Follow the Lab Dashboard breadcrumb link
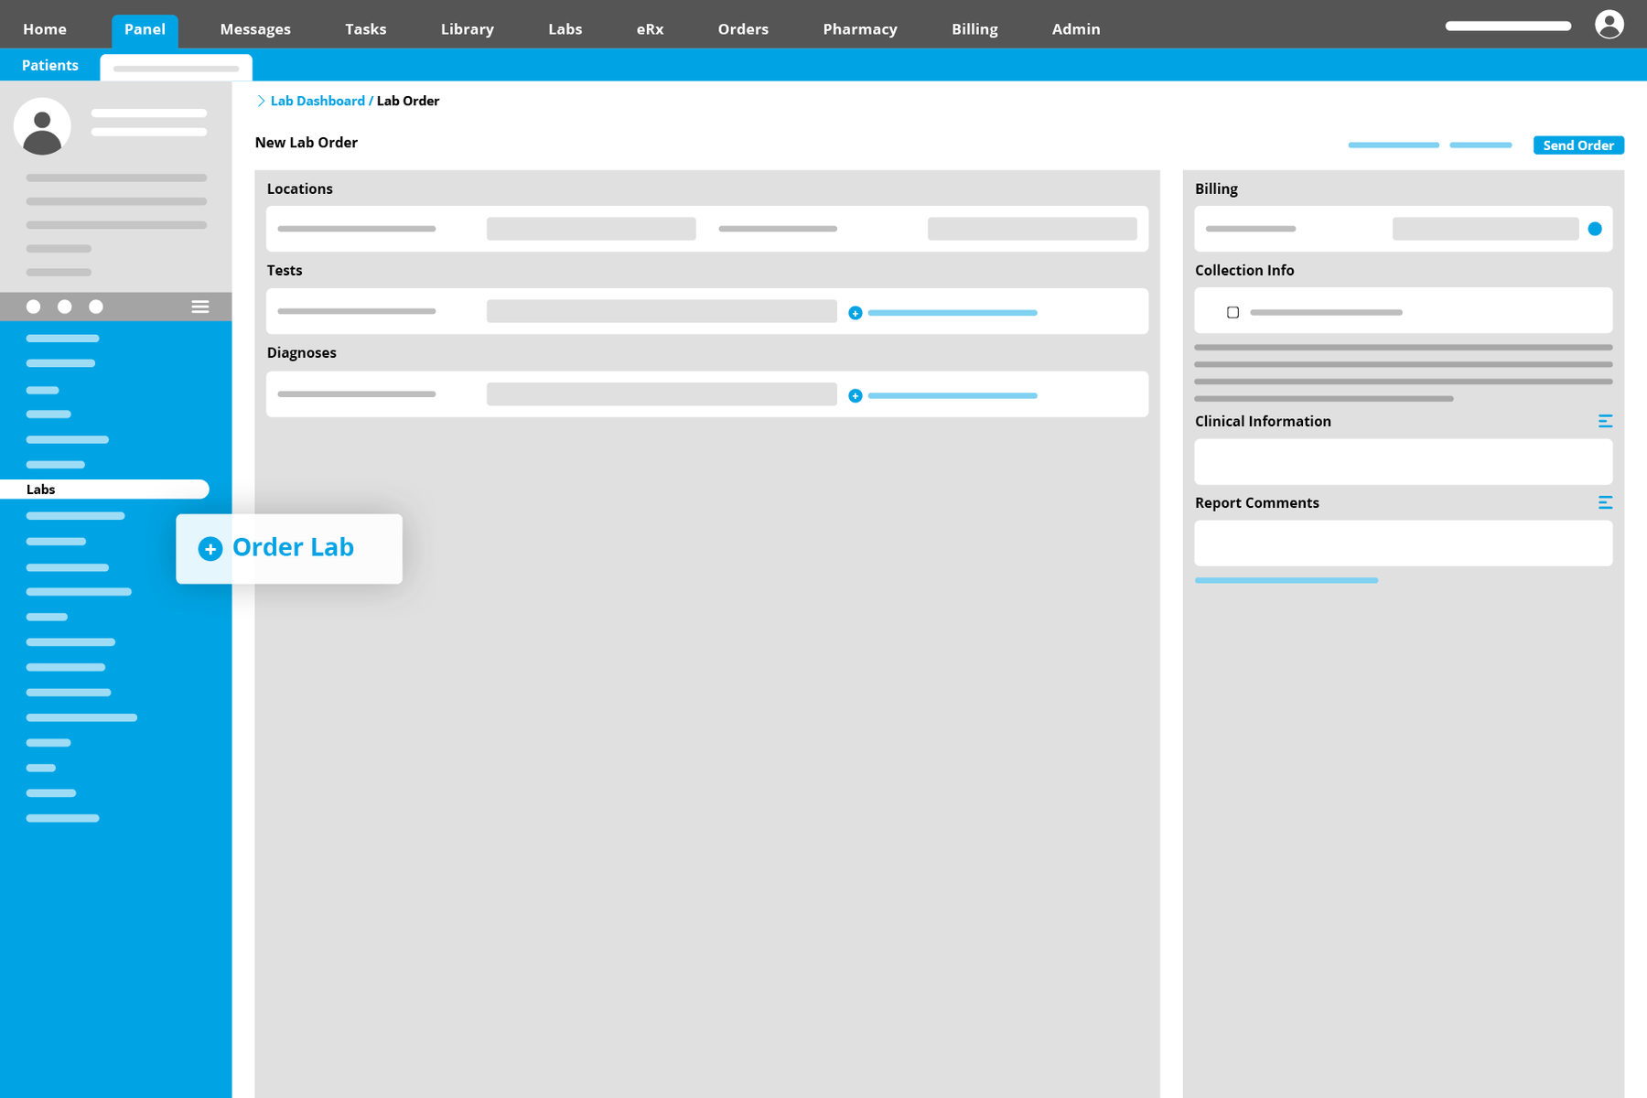The width and height of the screenshot is (1647, 1098). pos(318,101)
